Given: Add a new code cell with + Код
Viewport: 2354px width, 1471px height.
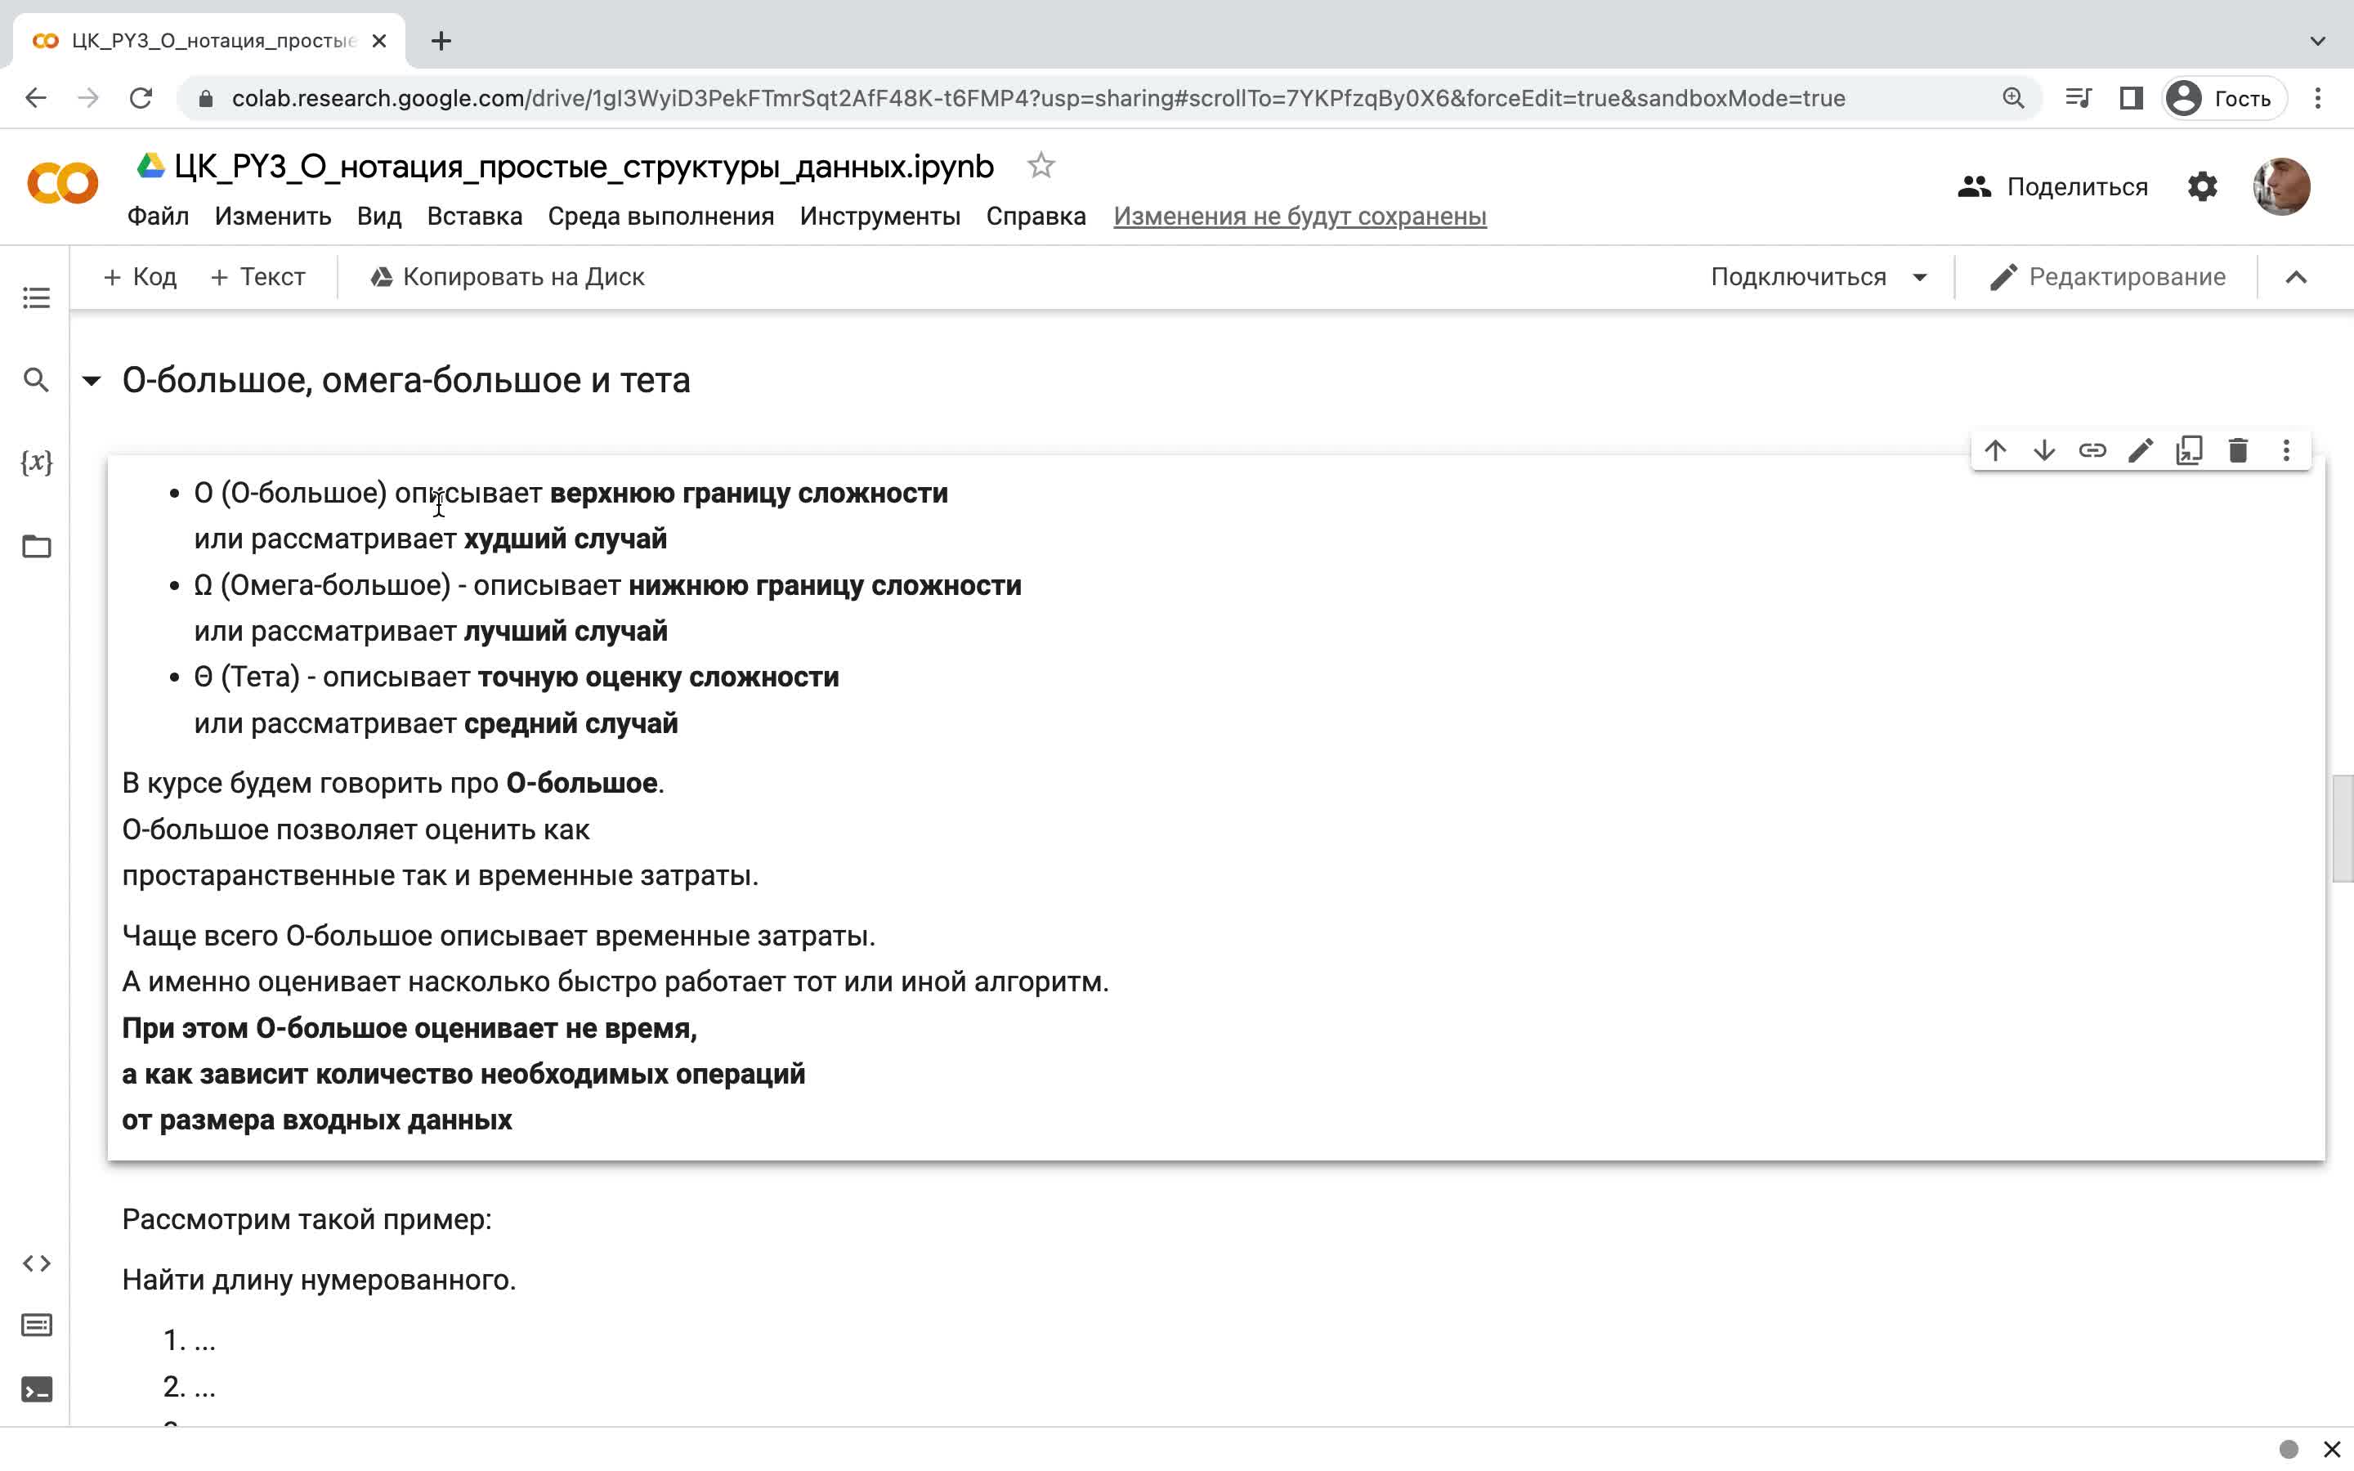Looking at the screenshot, I should point(140,277).
